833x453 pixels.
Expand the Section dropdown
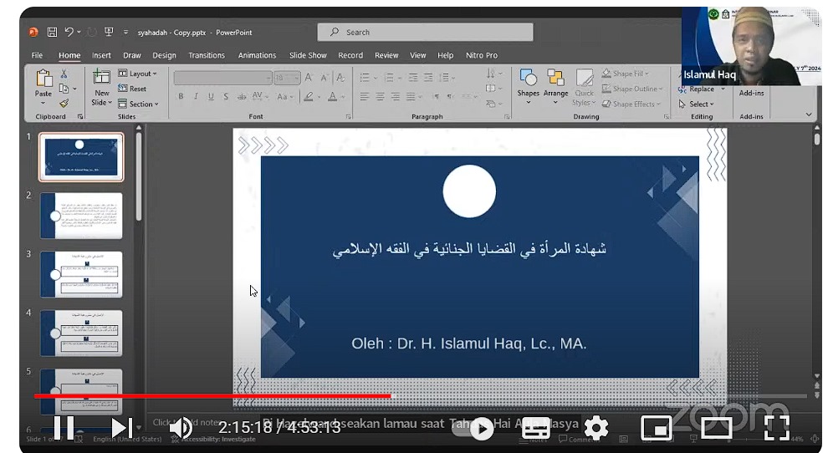point(138,104)
